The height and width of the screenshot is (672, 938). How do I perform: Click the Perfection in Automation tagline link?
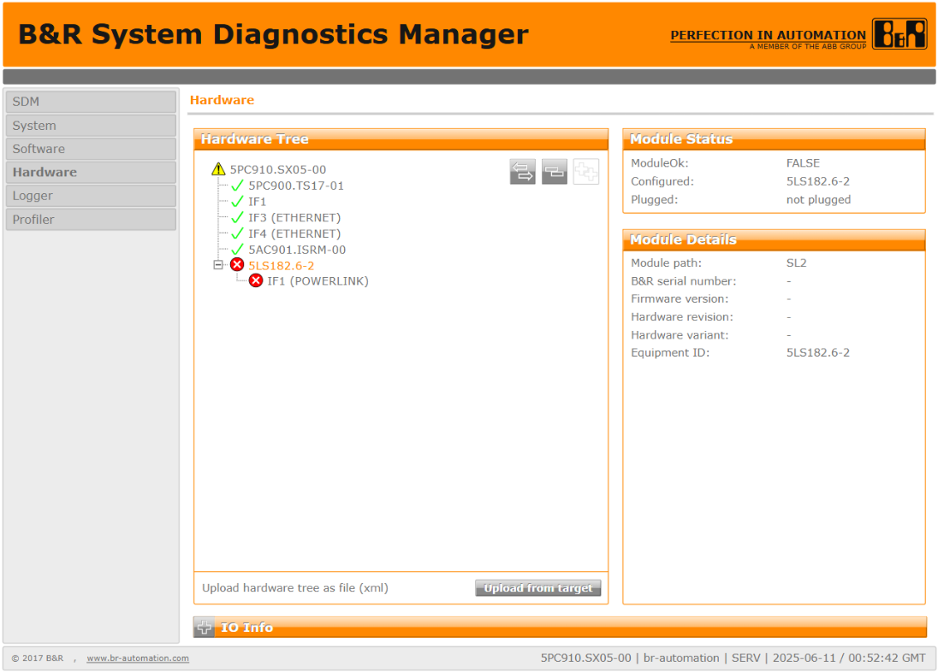pos(768,35)
